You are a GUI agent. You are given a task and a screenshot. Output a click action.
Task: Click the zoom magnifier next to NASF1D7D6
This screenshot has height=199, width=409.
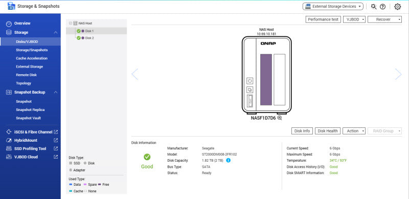280,118
